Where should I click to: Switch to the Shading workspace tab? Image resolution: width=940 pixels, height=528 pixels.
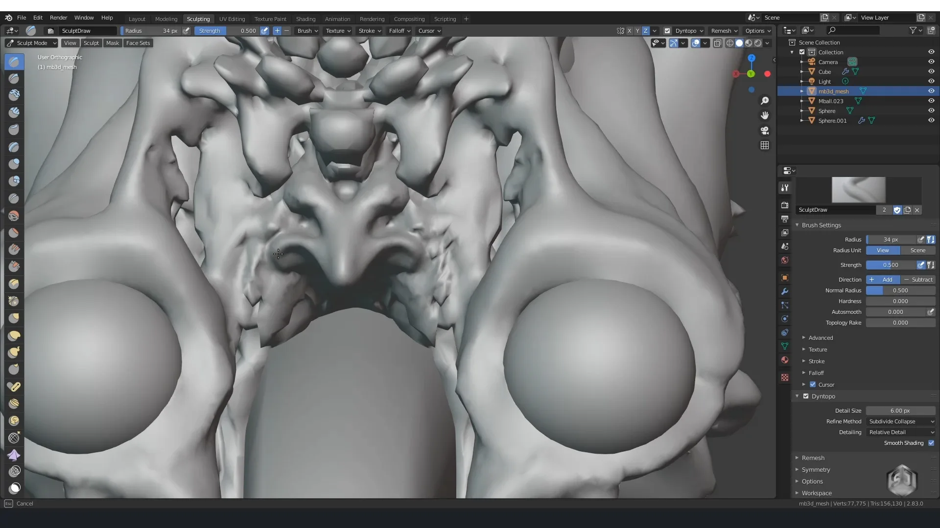coord(305,19)
